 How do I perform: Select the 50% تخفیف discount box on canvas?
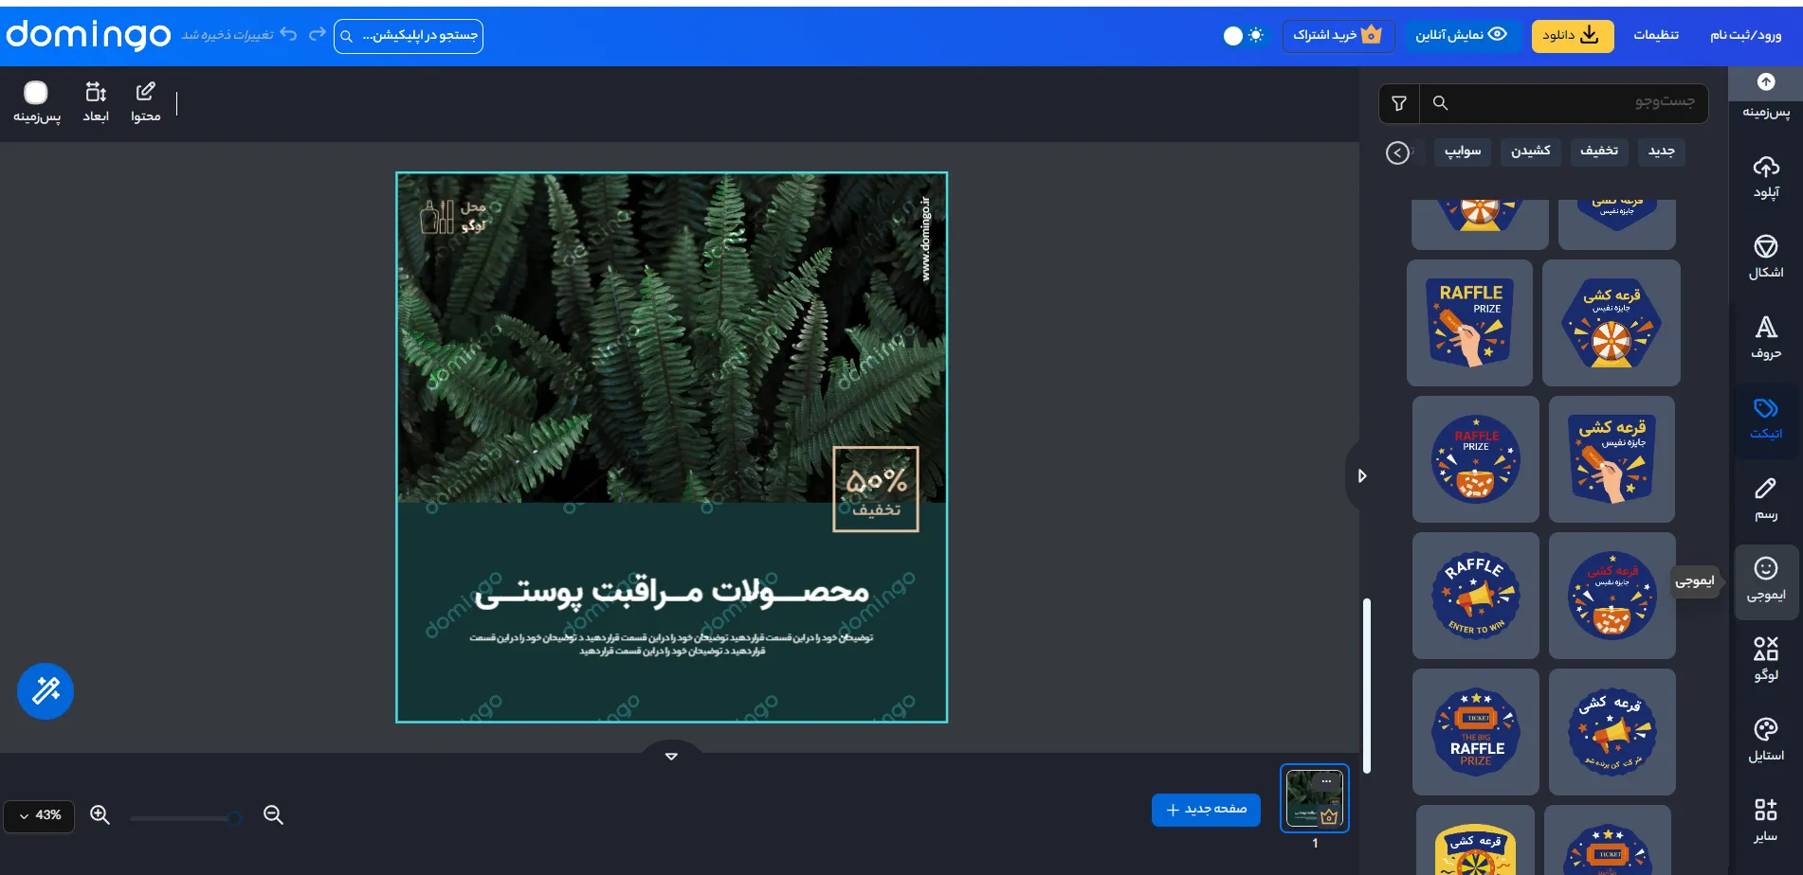point(876,490)
